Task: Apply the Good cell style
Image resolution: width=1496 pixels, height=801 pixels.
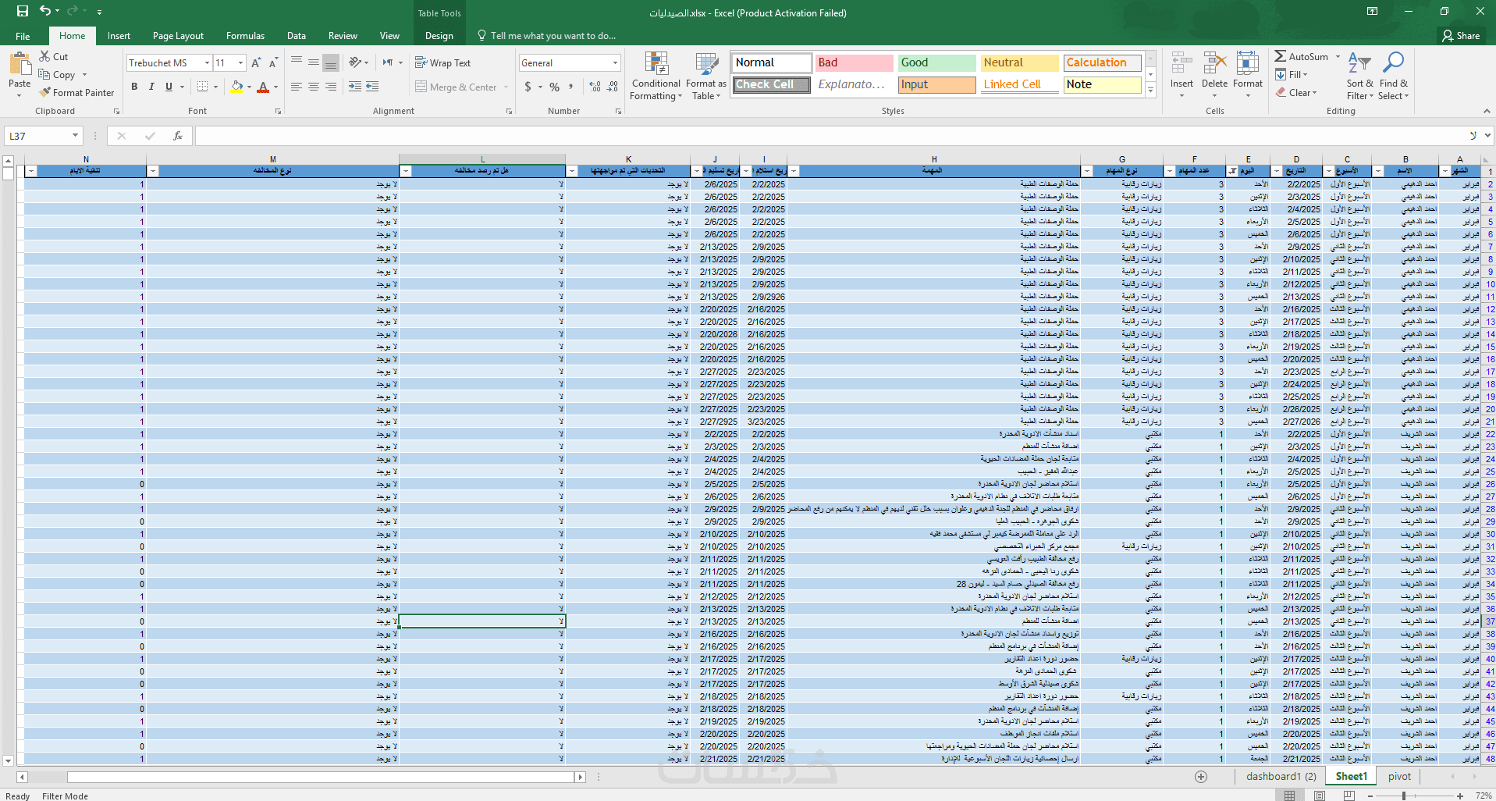Action: point(936,62)
